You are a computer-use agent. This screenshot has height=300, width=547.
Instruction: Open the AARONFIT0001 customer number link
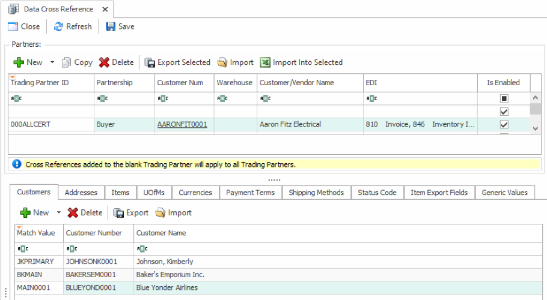point(182,125)
